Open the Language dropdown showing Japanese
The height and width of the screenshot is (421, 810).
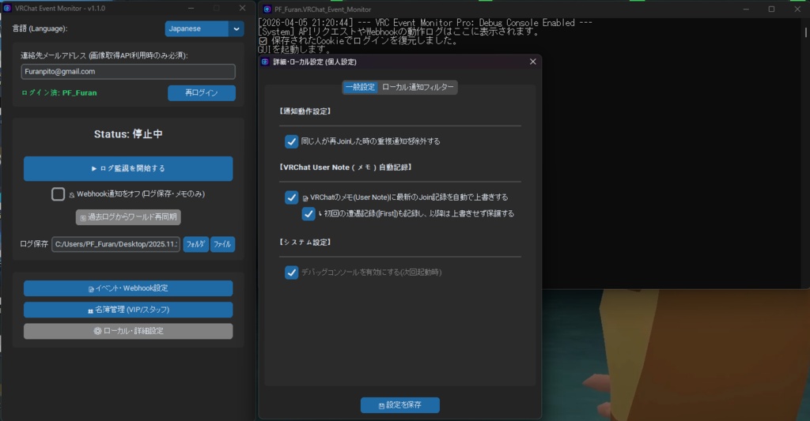click(x=204, y=29)
